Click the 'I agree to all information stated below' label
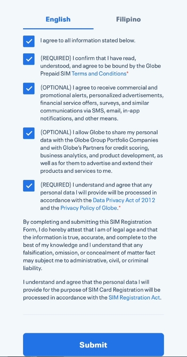 point(88,41)
